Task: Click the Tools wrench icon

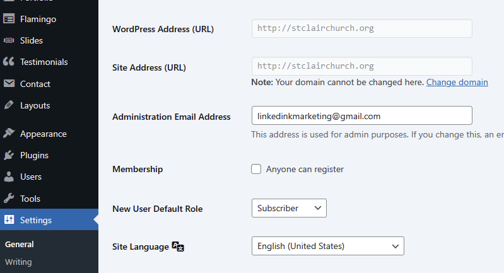Action: [9, 199]
